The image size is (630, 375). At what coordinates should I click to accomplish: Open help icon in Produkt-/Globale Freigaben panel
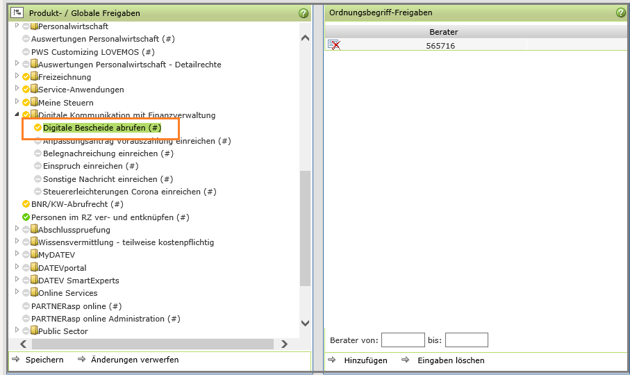point(304,13)
